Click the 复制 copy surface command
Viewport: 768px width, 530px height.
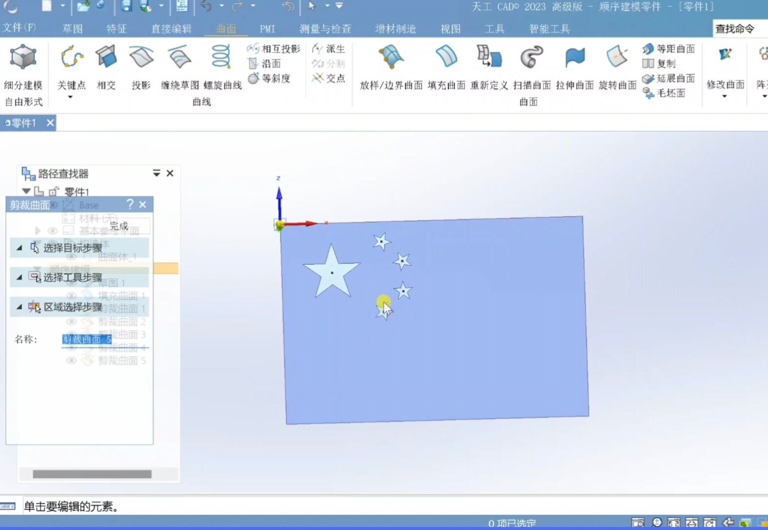click(x=659, y=64)
